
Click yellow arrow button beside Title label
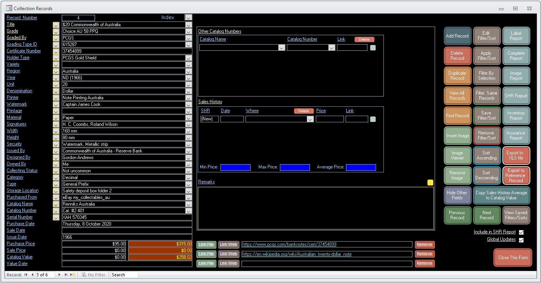tap(56, 25)
